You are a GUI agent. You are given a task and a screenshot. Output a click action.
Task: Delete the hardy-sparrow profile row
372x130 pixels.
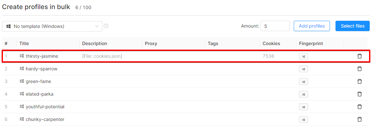pos(360,69)
